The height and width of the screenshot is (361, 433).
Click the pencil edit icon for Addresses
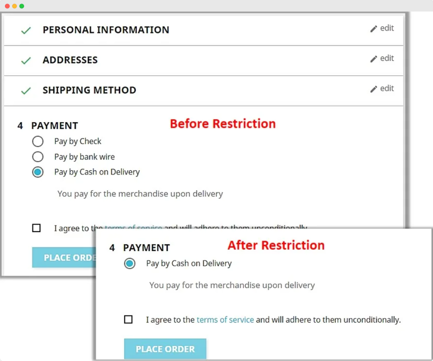click(x=373, y=59)
